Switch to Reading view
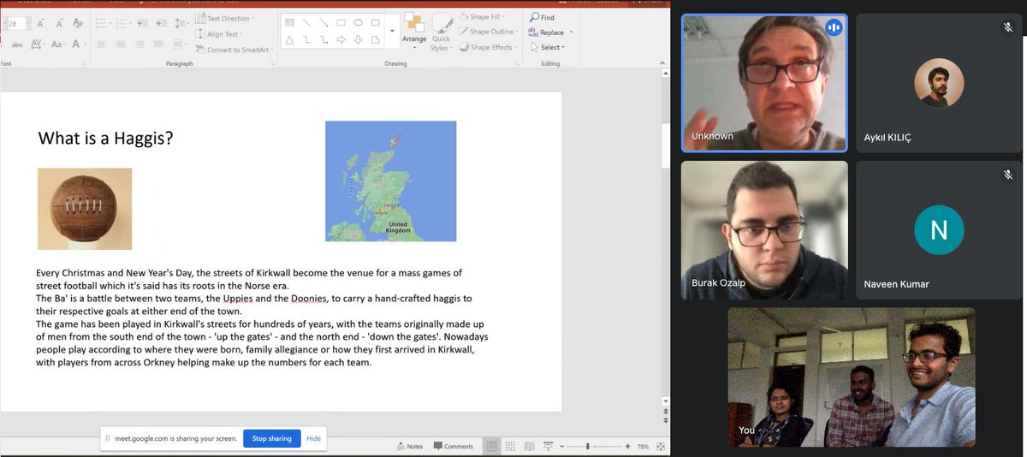Viewport: 1027px width, 457px height. coord(529,446)
